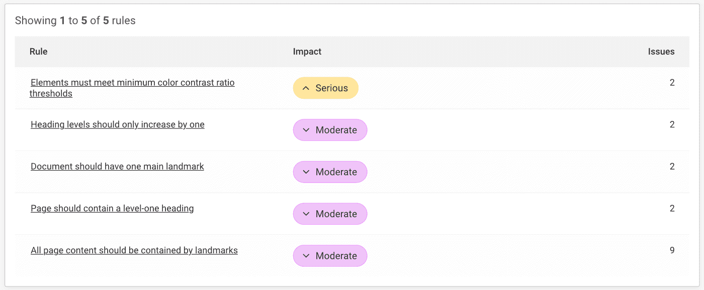Open 'Document should have one main landmark' link
Viewport: 704px width, 290px height.
point(117,167)
